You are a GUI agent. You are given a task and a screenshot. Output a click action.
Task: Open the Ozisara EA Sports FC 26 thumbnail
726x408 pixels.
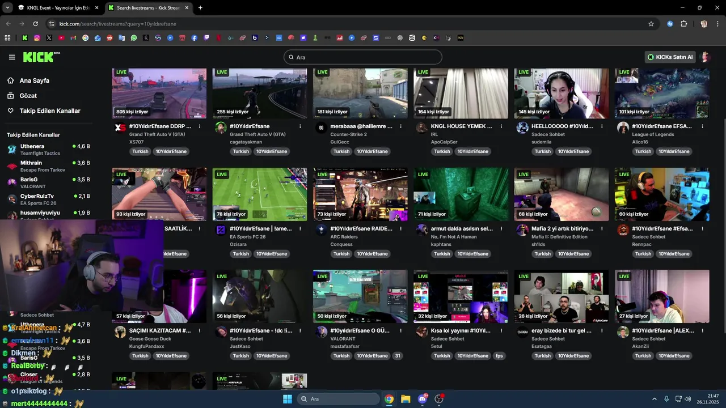260,194
